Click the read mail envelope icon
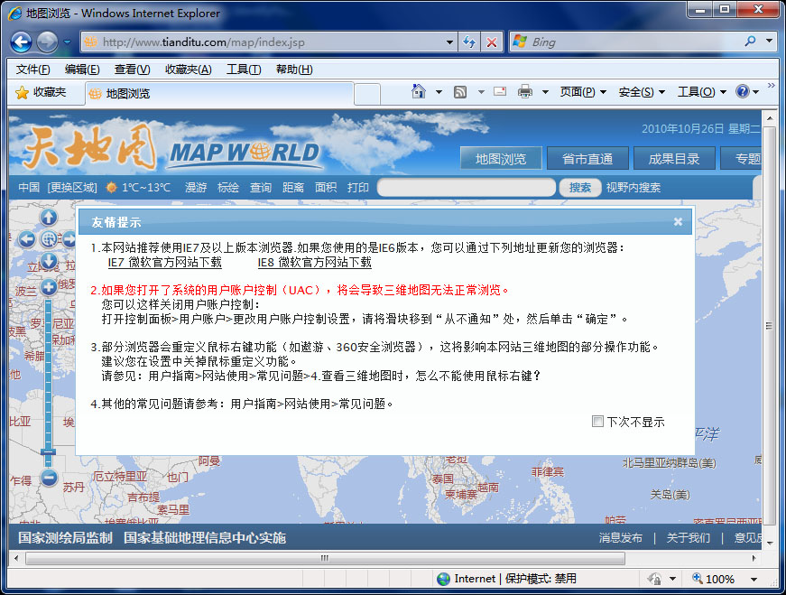This screenshot has width=786, height=595. [x=499, y=91]
